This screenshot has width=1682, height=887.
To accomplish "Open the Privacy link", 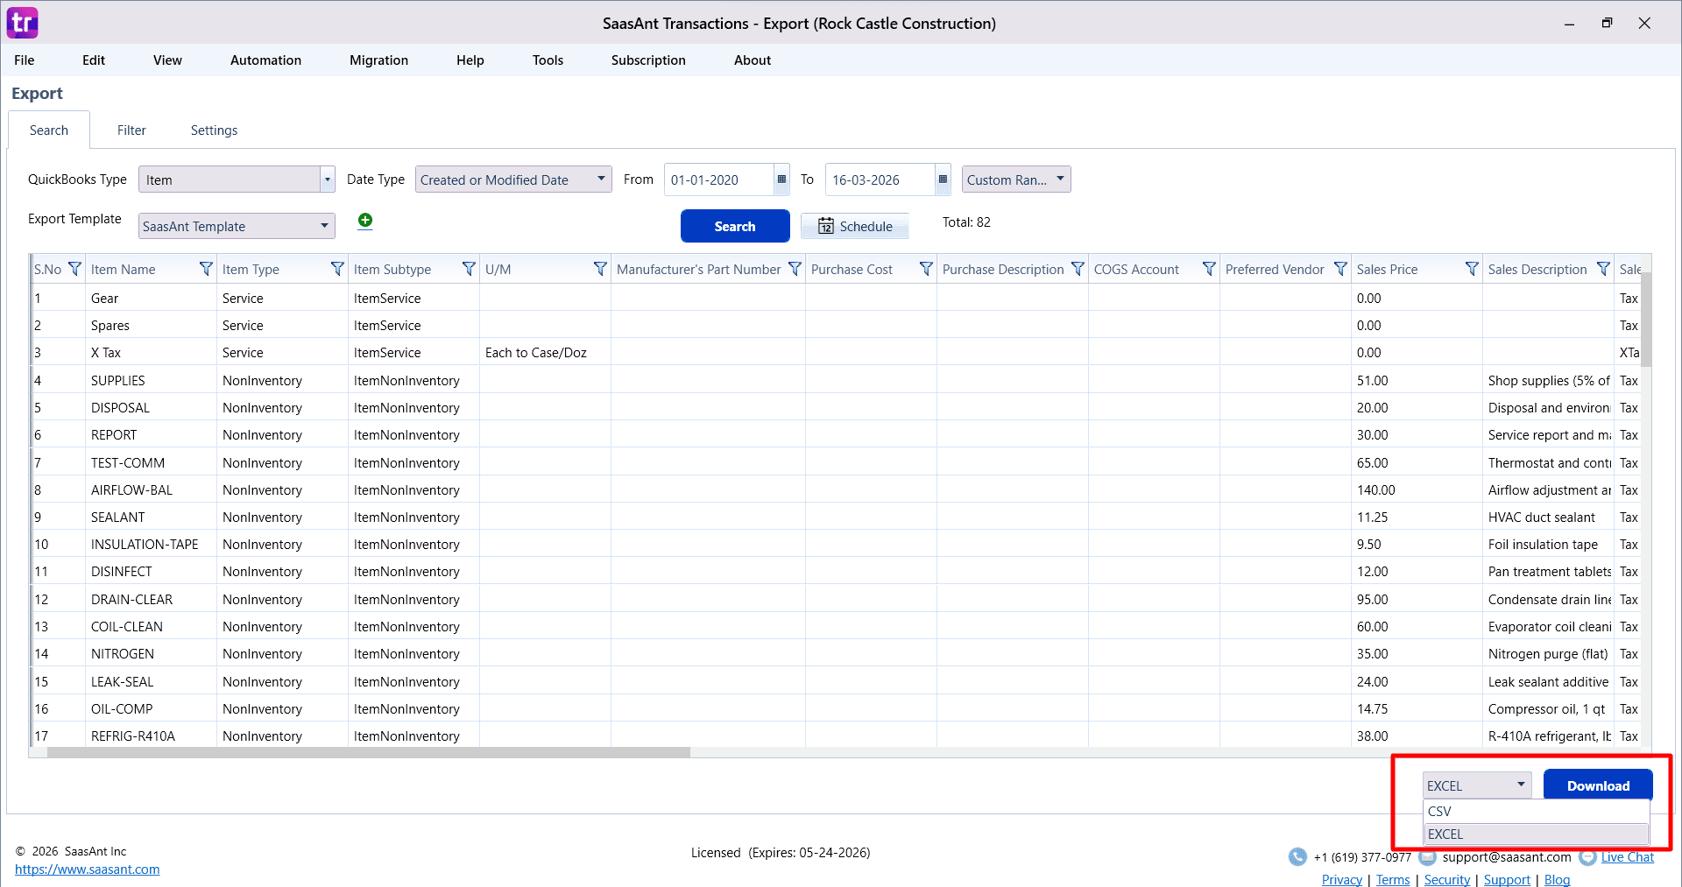I will pyautogui.click(x=1342, y=879).
